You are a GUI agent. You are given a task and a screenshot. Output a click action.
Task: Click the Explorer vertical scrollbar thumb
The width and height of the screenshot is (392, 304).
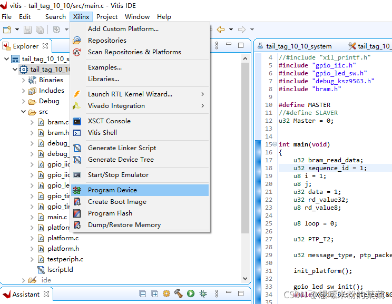click(x=245, y=148)
